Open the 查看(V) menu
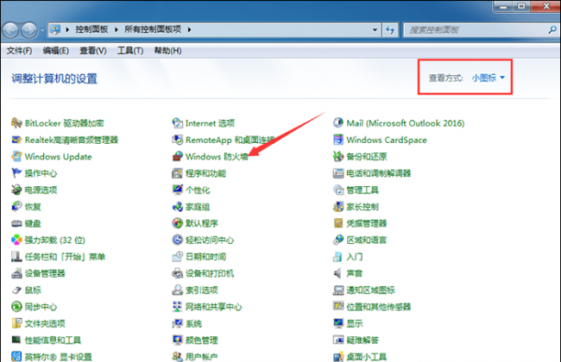 pos(93,51)
